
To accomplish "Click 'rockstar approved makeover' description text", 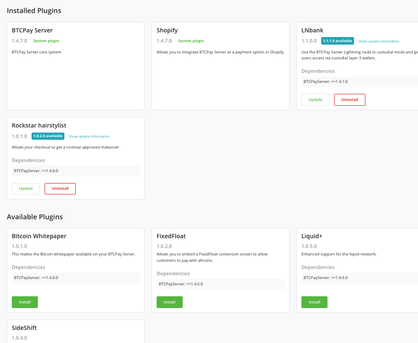I will pos(65,147).
